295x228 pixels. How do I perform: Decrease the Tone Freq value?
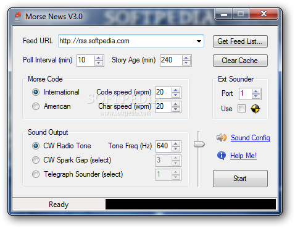(176, 149)
